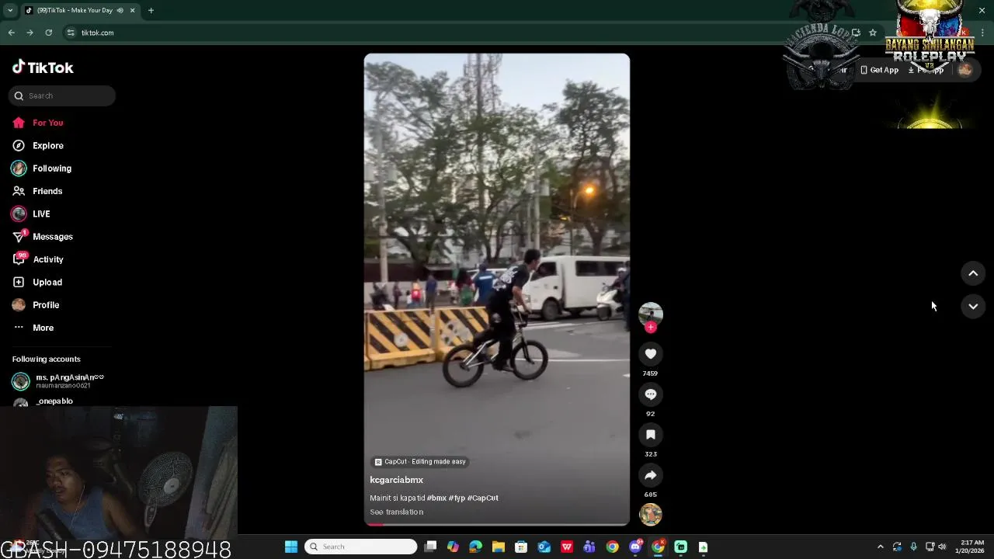Open Task View in taskbar
The width and height of the screenshot is (994, 559).
coord(430,547)
